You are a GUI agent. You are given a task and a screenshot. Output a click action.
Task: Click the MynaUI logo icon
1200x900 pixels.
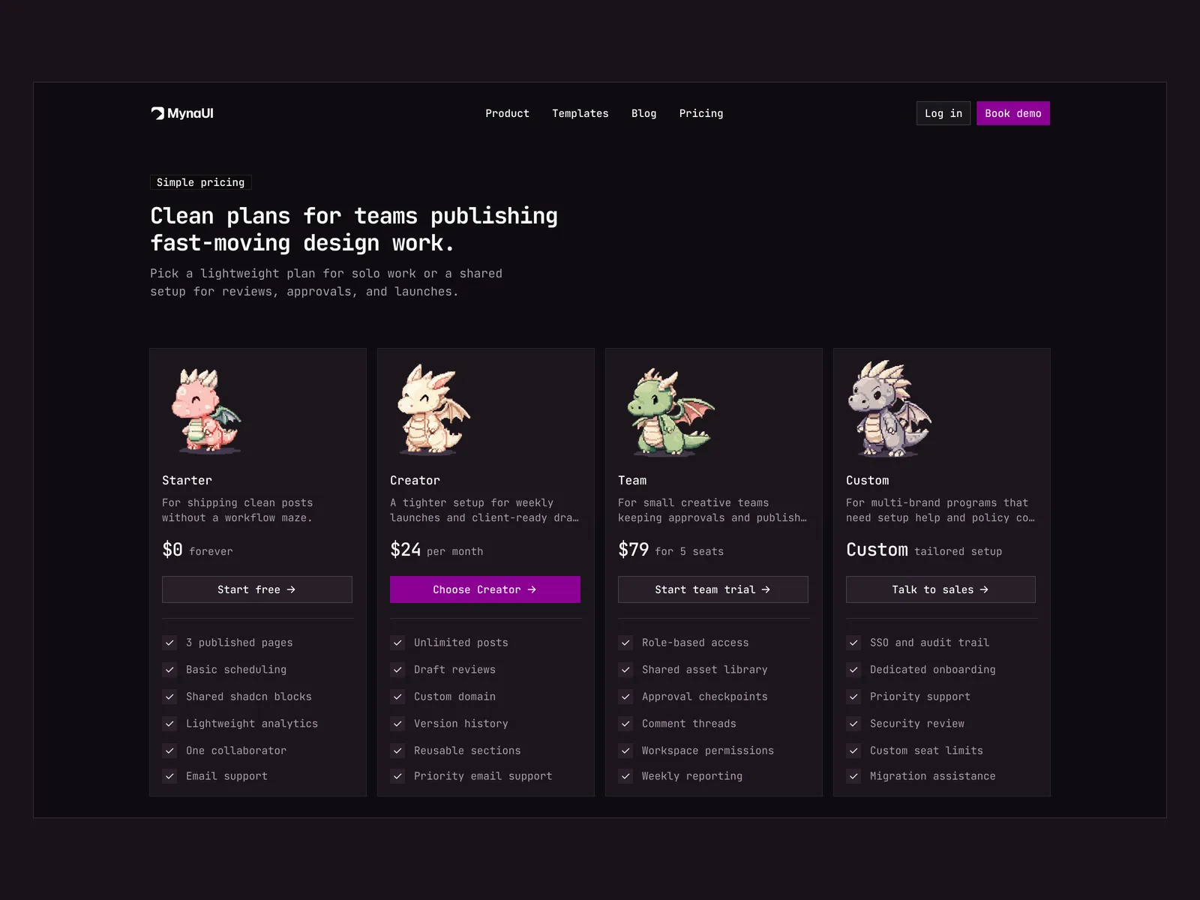tap(157, 113)
